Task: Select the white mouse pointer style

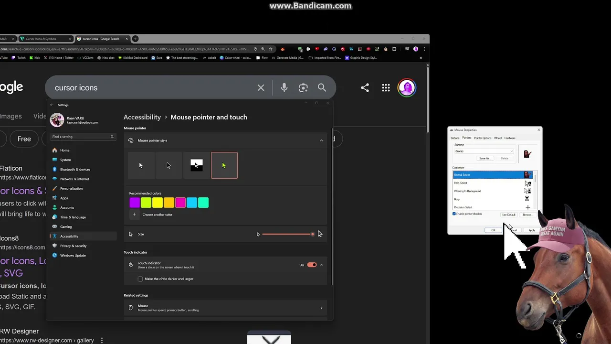Action: (x=141, y=165)
